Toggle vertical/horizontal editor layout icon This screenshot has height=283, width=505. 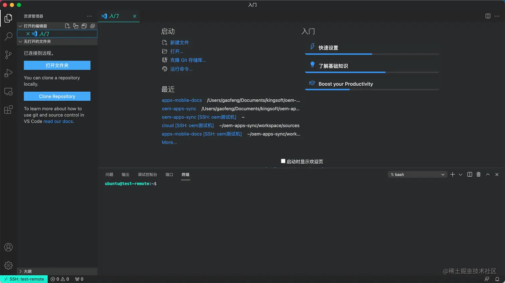pos(76,26)
